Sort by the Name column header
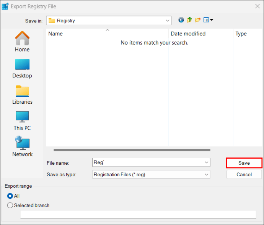This screenshot has height=225, width=264. click(107, 34)
